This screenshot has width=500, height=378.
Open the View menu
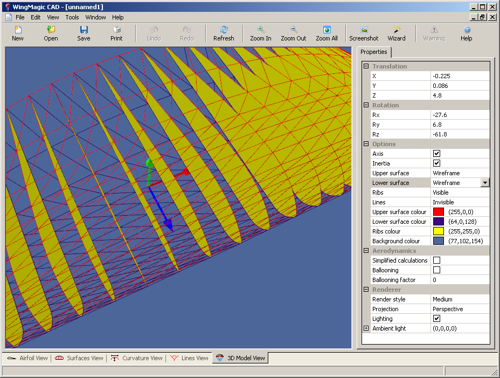53,17
